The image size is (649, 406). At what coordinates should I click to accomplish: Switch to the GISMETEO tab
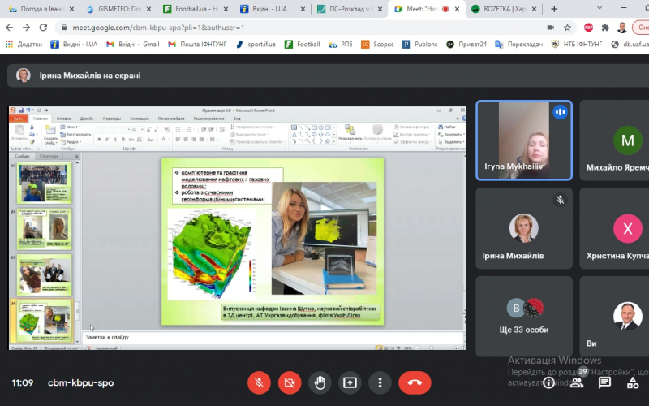(x=119, y=9)
